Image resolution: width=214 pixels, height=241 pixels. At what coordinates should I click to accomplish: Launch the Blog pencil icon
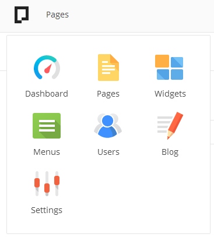[x=170, y=126]
